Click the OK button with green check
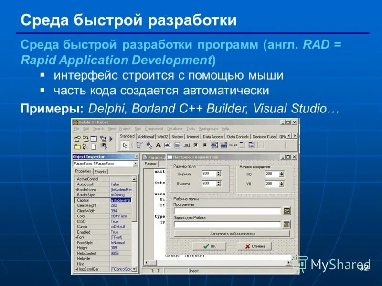This screenshot has width=382, height=286. click(x=210, y=246)
